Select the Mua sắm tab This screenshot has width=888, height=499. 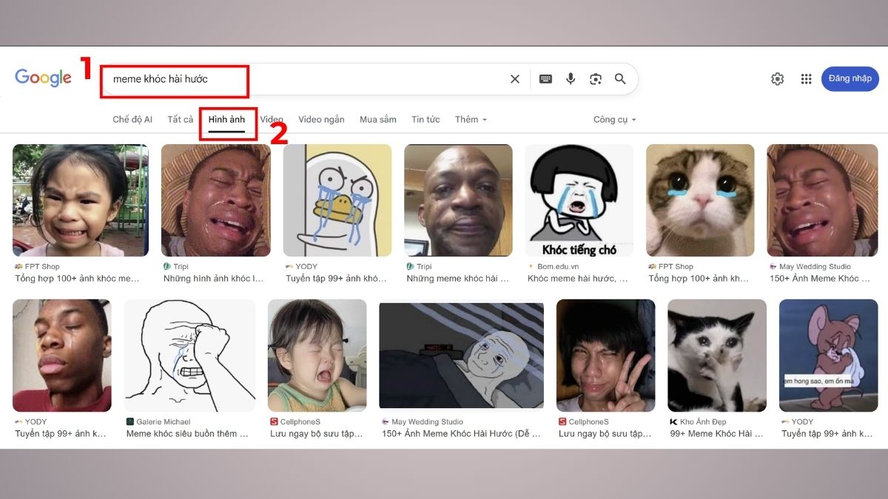click(377, 119)
